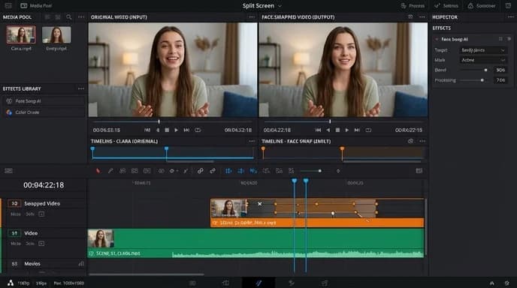Click the project logo icon in status bar
This screenshot has width=517, height=288.
[x=11, y=283]
